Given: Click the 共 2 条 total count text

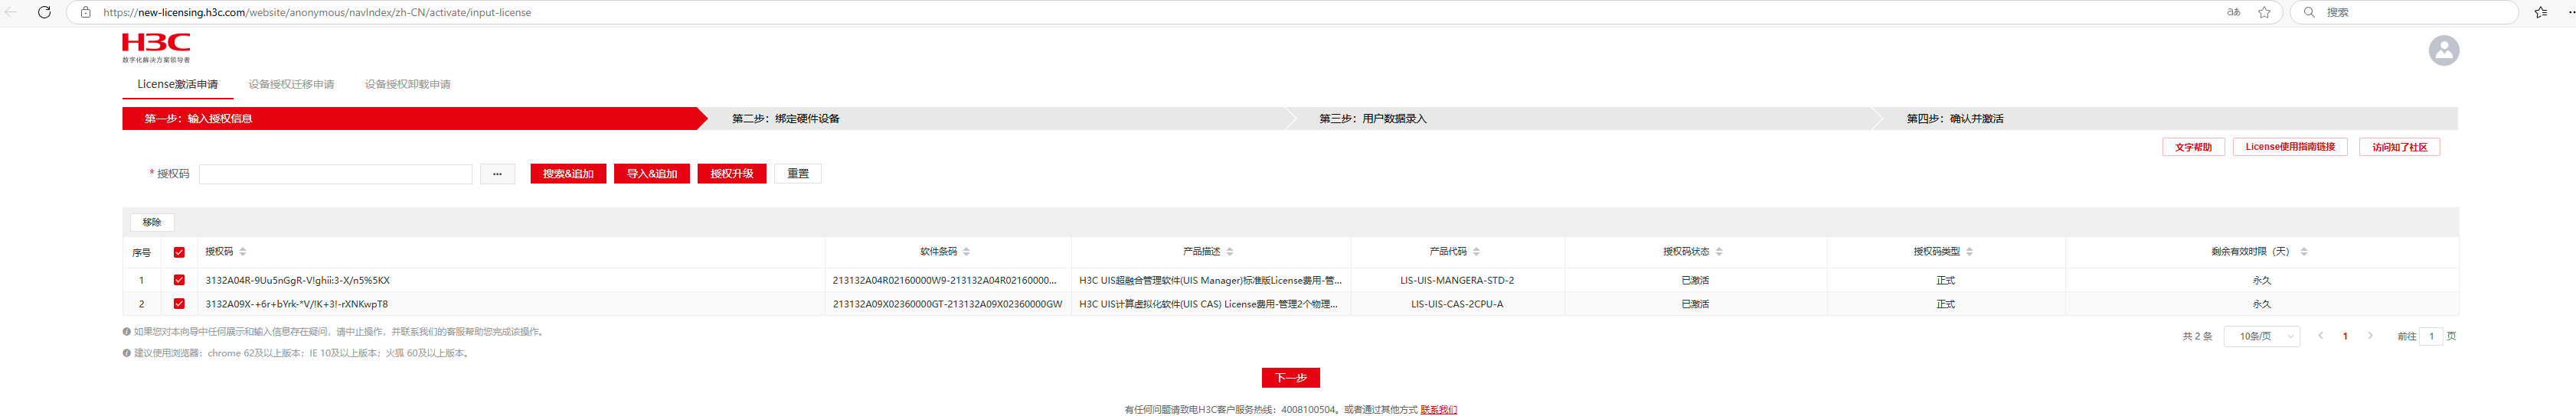Looking at the screenshot, I should click(2197, 336).
